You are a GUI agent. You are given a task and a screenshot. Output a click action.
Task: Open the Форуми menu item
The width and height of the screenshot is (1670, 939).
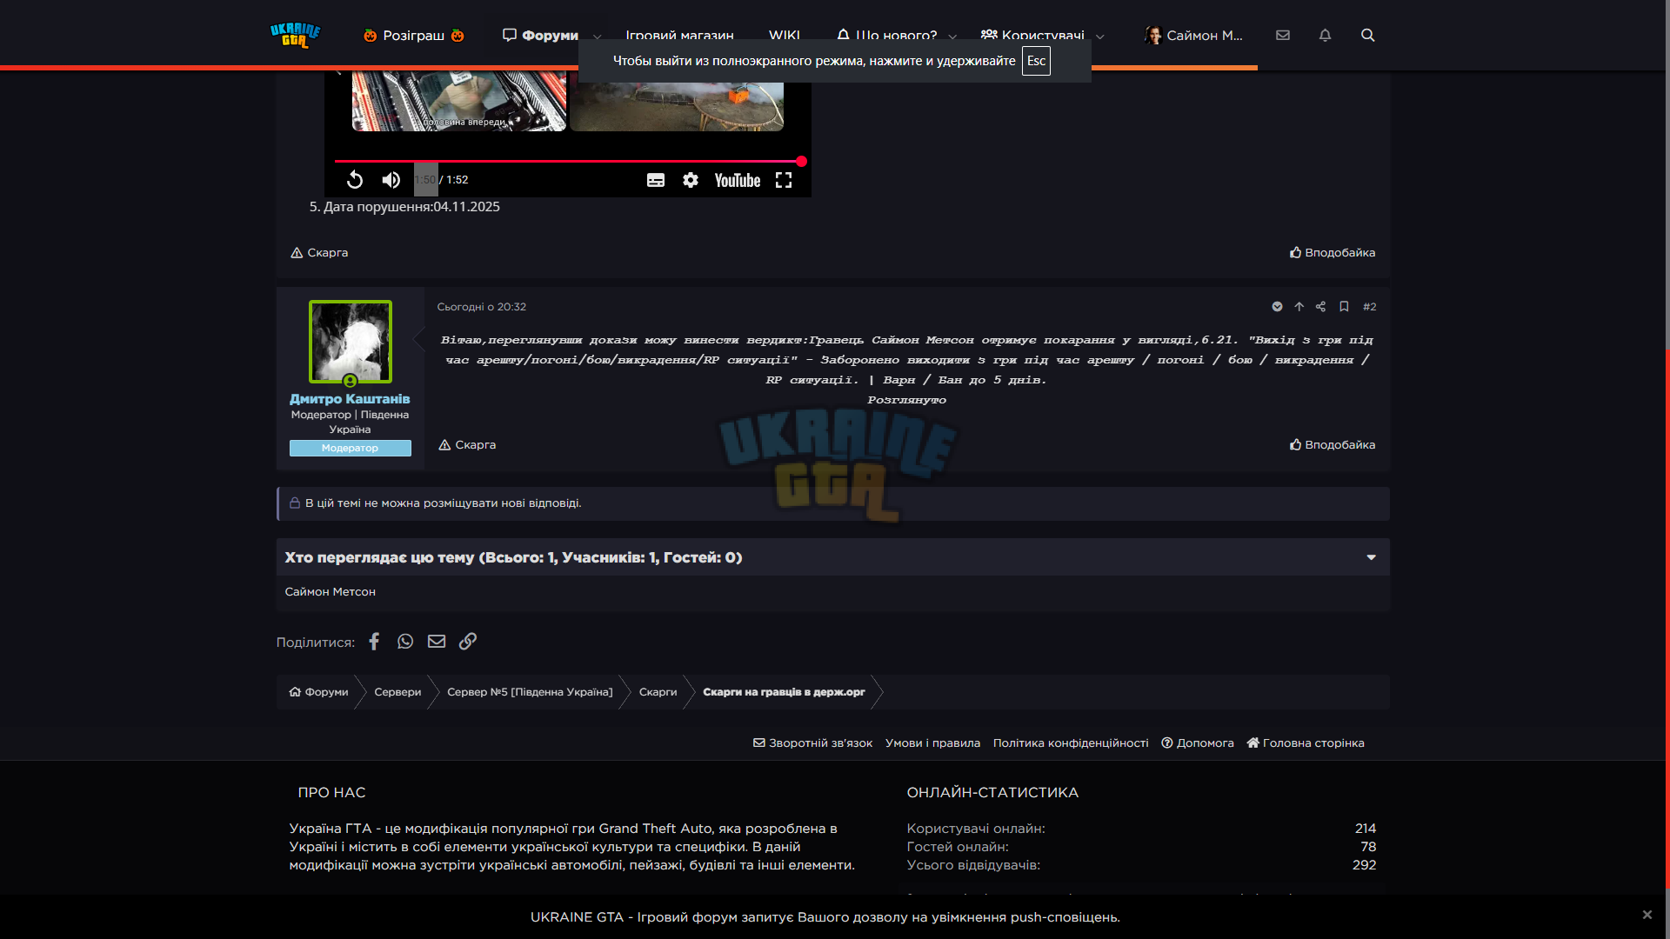(x=540, y=36)
